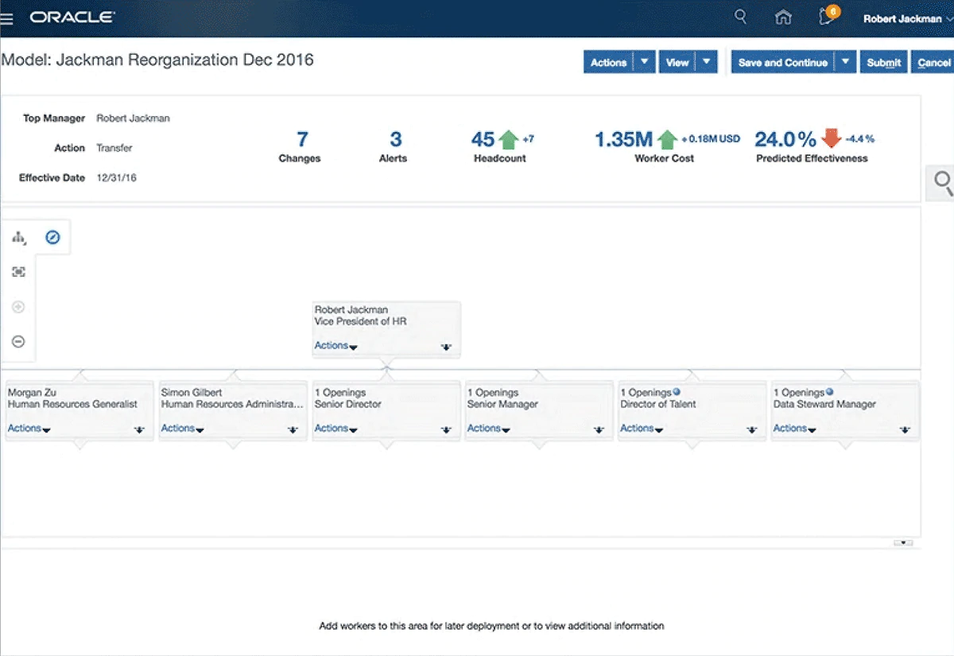954x656 pixels.
Task: Switch to hierarchy org chart layout icon
Action: pyautogui.click(x=19, y=238)
